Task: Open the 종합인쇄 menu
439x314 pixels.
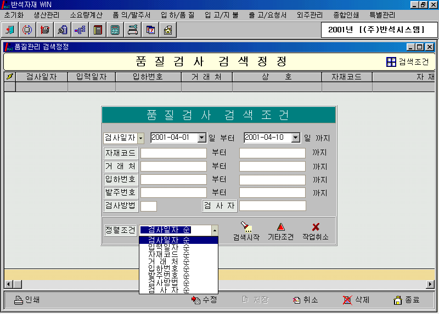Action: pyautogui.click(x=346, y=15)
